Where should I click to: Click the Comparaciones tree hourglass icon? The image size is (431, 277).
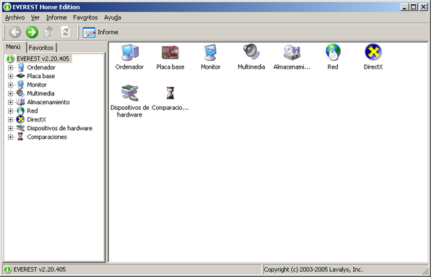coord(20,137)
